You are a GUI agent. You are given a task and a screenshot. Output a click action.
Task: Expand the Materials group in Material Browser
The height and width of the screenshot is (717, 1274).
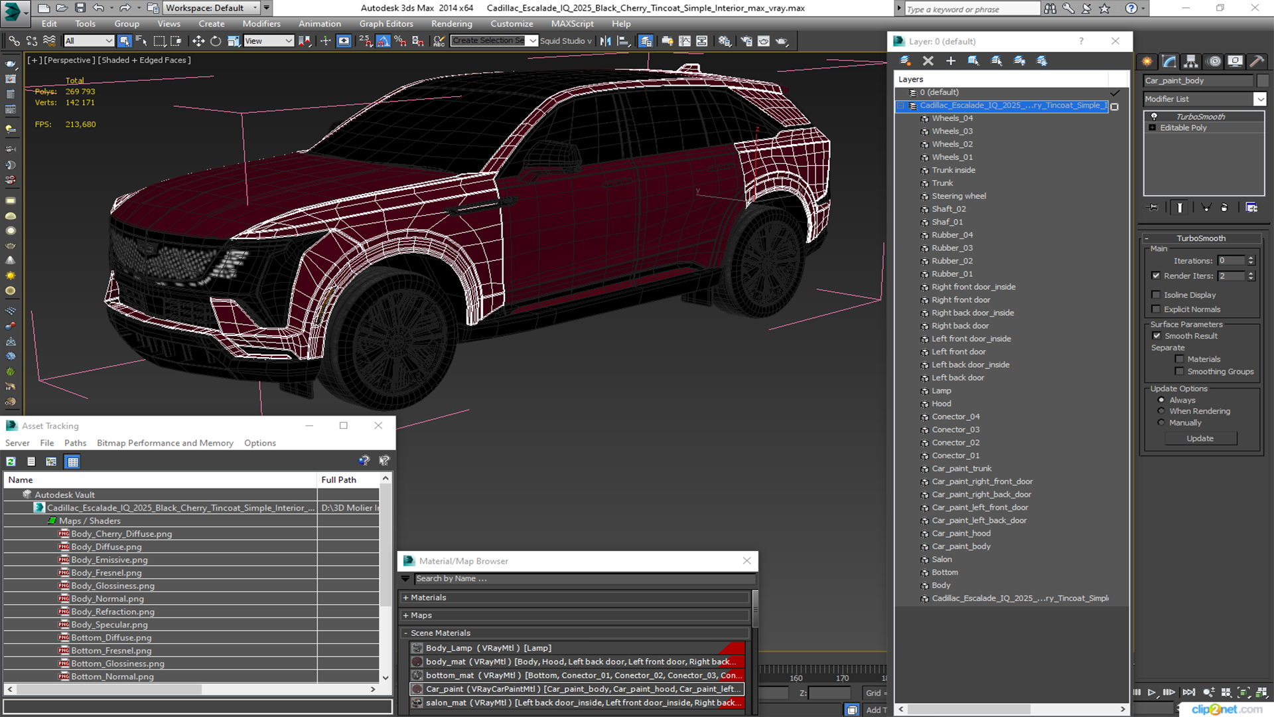tap(405, 597)
